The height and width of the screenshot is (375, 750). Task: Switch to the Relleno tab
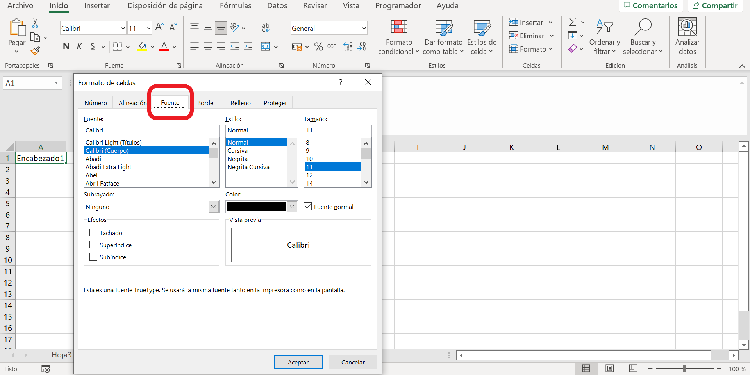click(241, 103)
